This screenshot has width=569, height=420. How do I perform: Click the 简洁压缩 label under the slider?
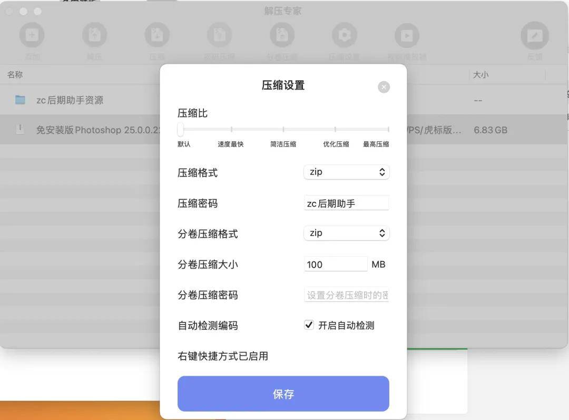(x=283, y=144)
